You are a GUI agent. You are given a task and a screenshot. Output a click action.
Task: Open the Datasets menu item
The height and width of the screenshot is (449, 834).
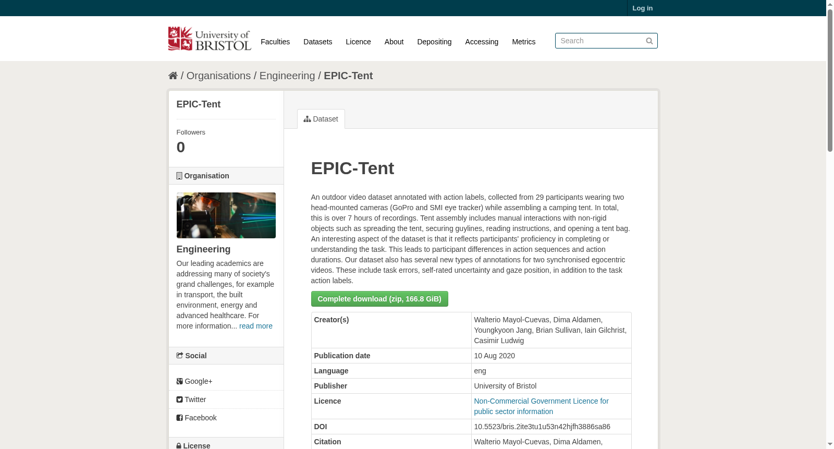pos(317,42)
